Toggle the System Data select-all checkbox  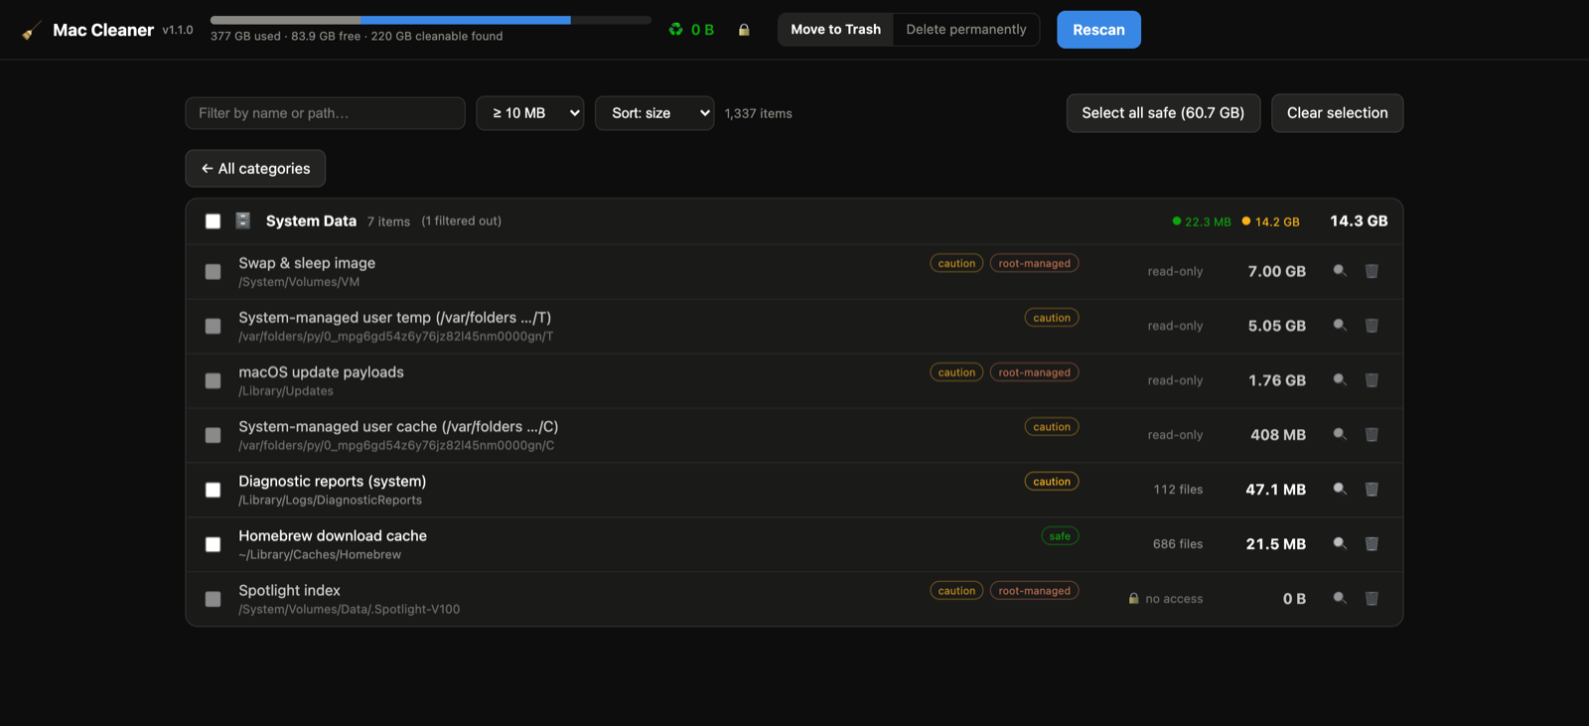[x=213, y=221]
